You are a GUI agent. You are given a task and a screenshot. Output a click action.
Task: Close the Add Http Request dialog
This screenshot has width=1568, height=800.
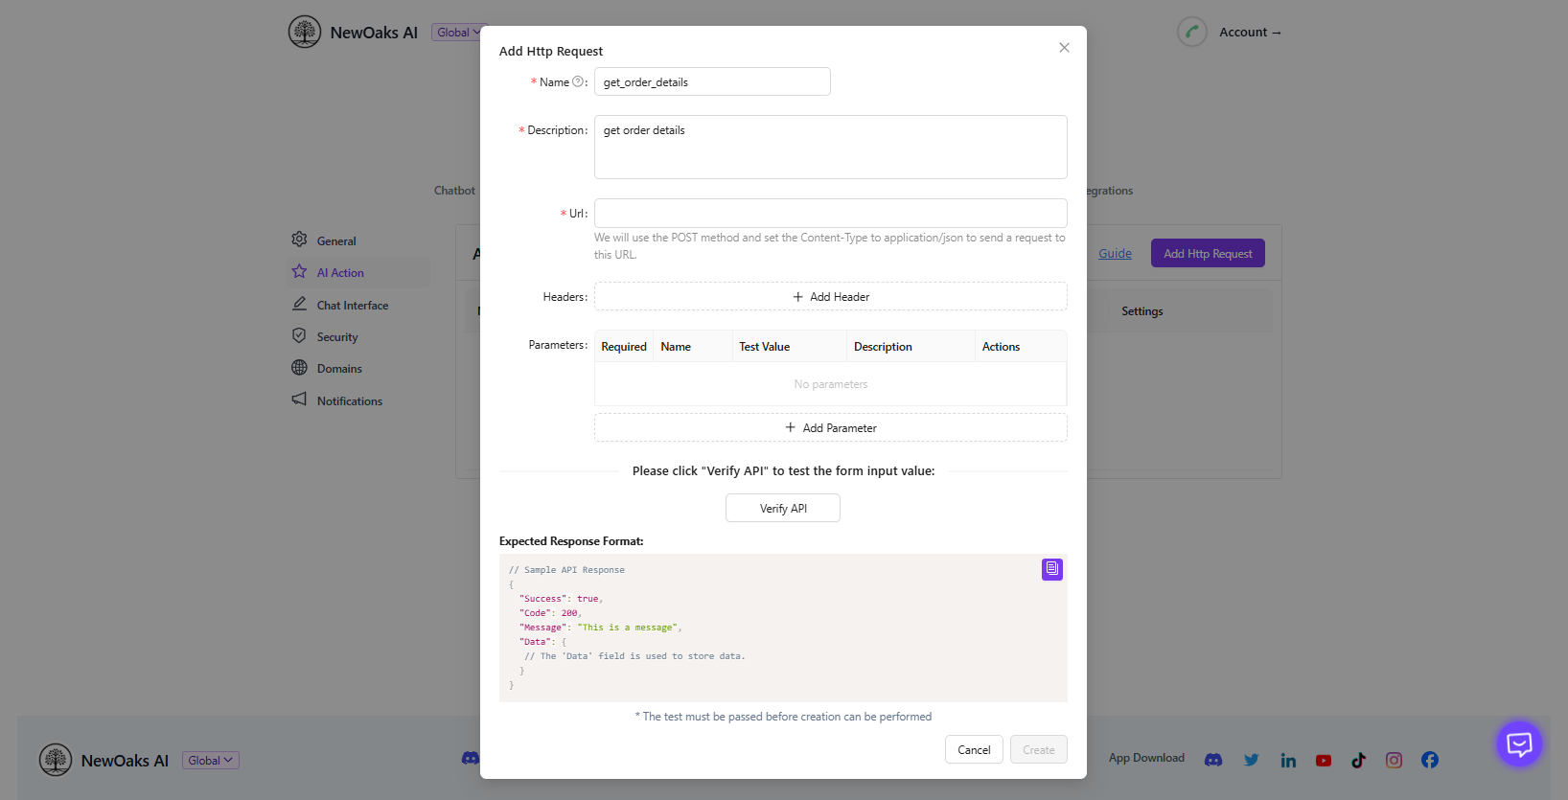click(1064, 48)
